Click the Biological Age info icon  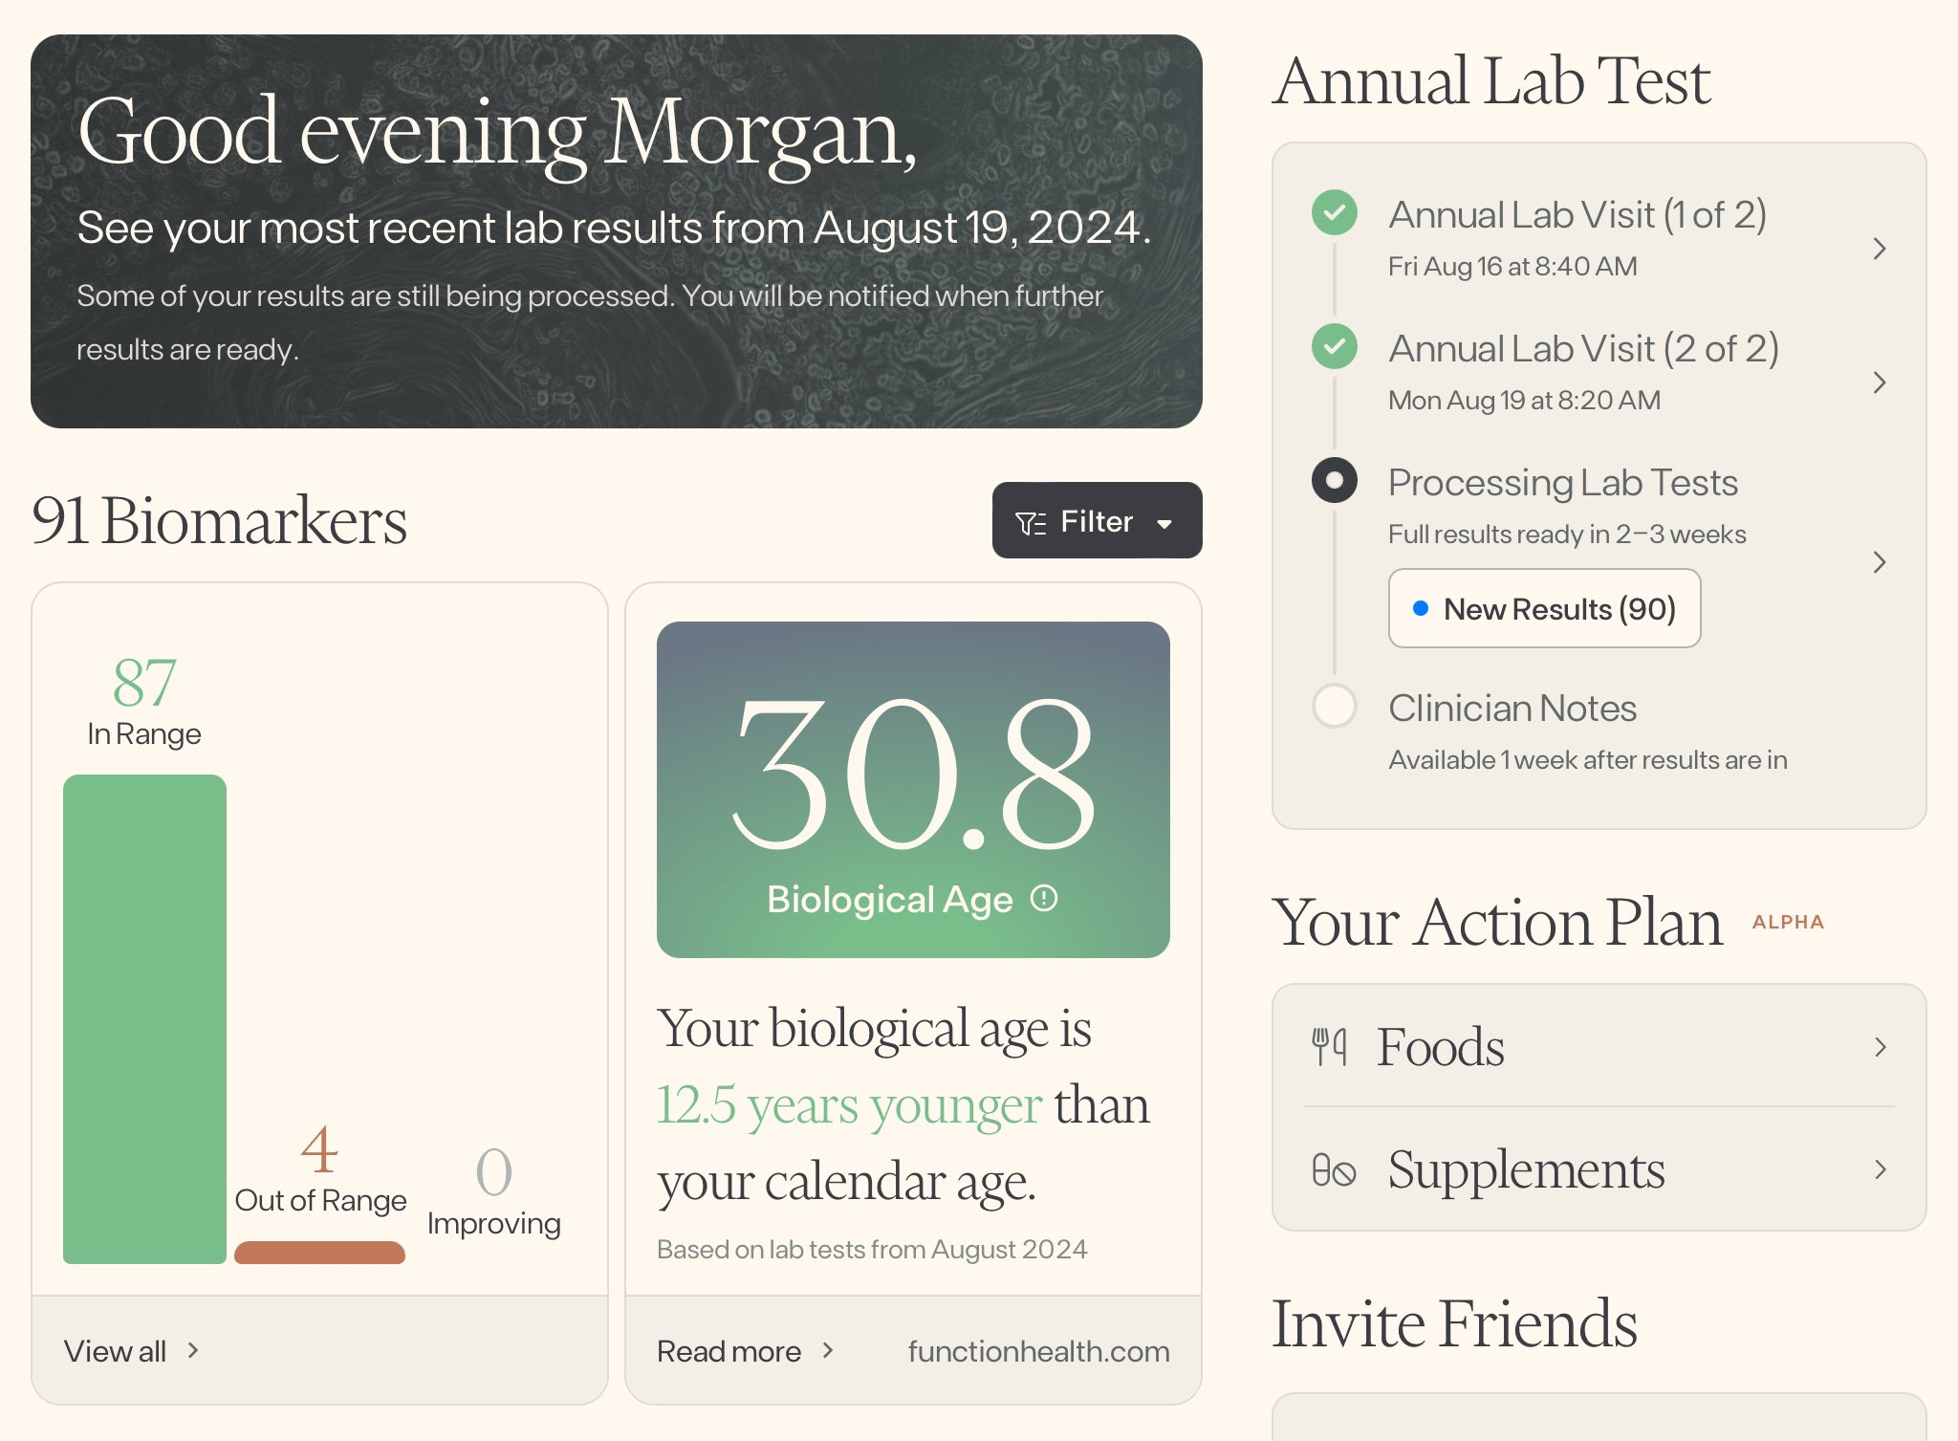click(1044, 899)
